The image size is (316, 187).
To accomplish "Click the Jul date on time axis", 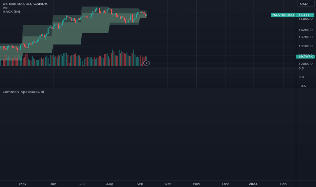I will (x=82, y=184).
